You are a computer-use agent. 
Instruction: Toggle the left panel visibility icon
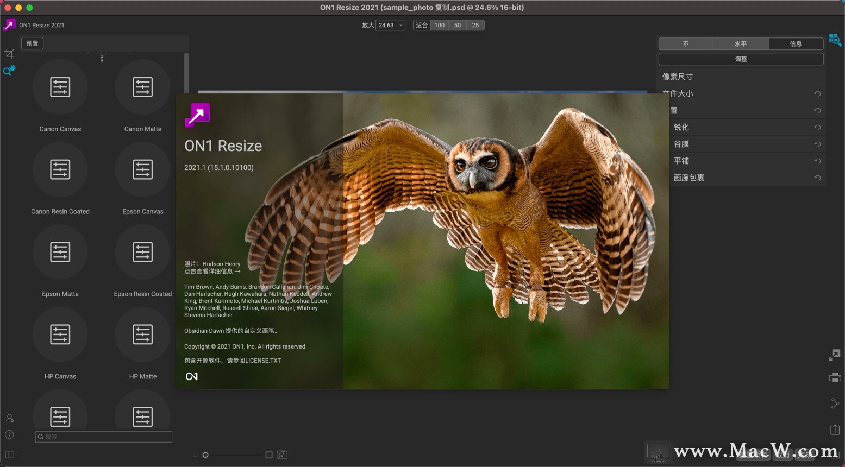9,455
